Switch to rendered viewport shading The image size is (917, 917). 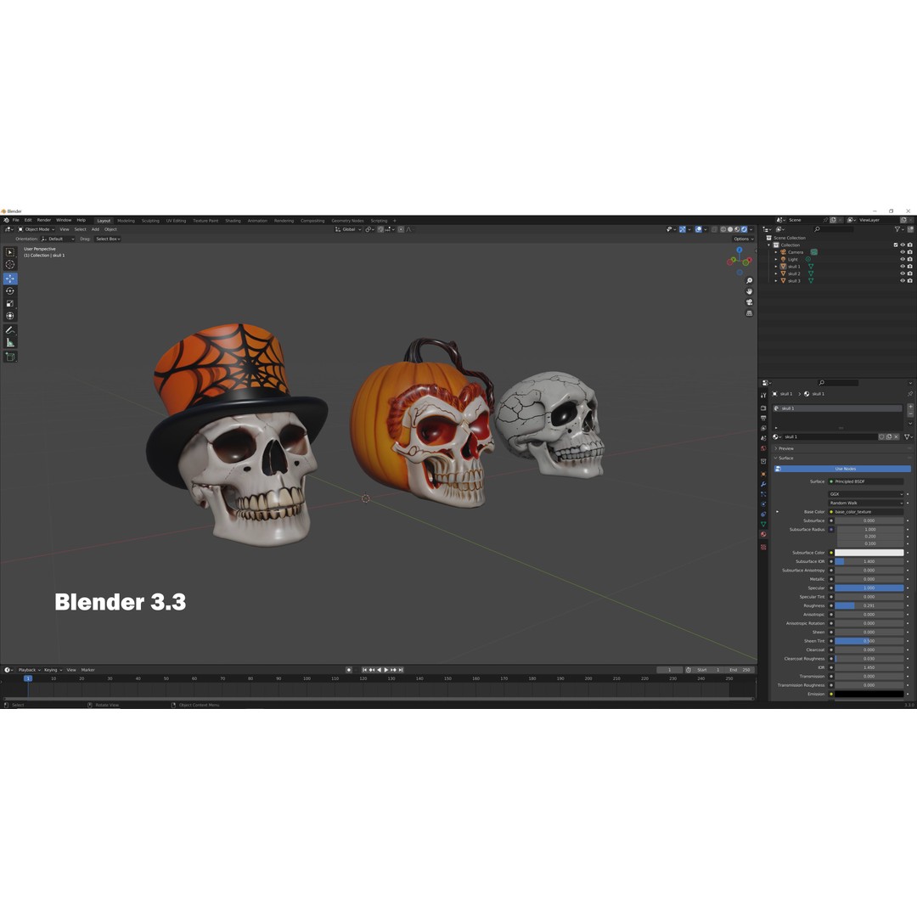744,229
